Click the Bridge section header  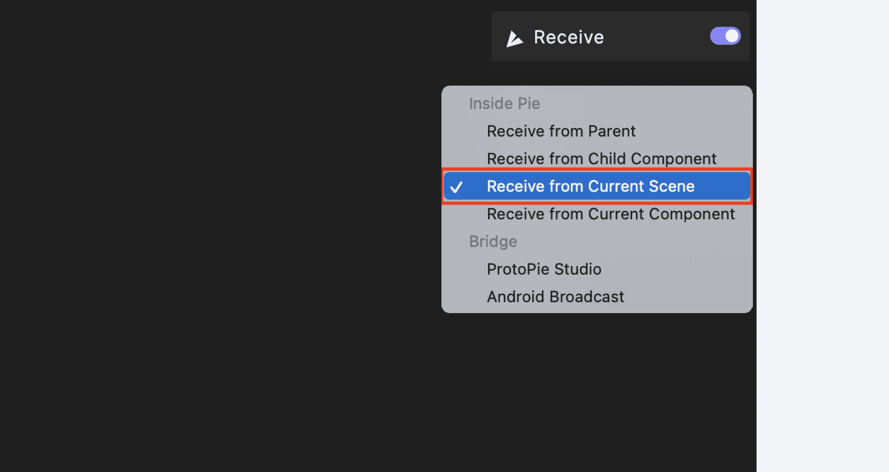click(x=493, y=242)
